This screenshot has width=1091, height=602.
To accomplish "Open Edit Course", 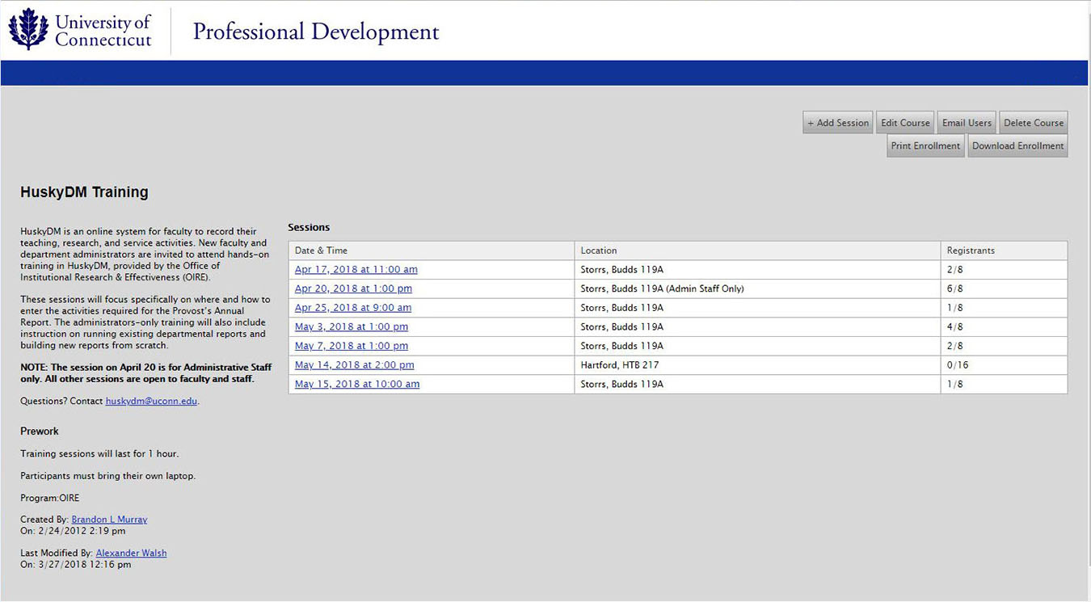I will pos(905,123).
